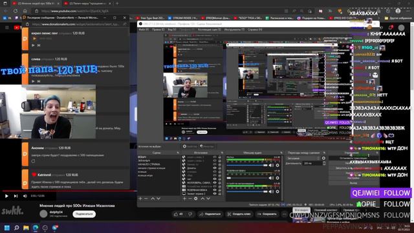The image size is (414, 233).
Task: Skip the first donation alert message
Action: pyautogui.click(x=39, y=45)
